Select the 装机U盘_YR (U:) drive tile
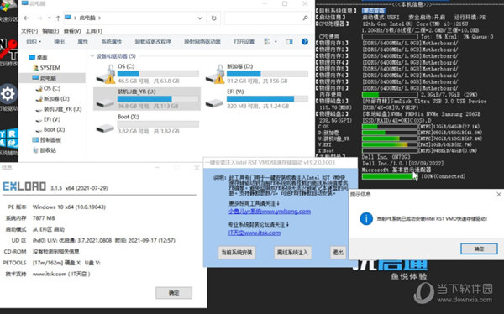The height and width of the screenshot is (314, 504). pyautogui.click(x=147, y=99)
